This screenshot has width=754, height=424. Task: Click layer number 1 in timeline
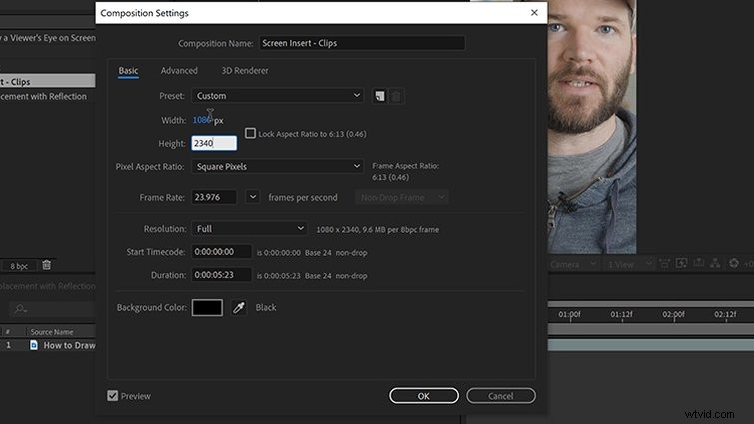(x=8, y=345)
